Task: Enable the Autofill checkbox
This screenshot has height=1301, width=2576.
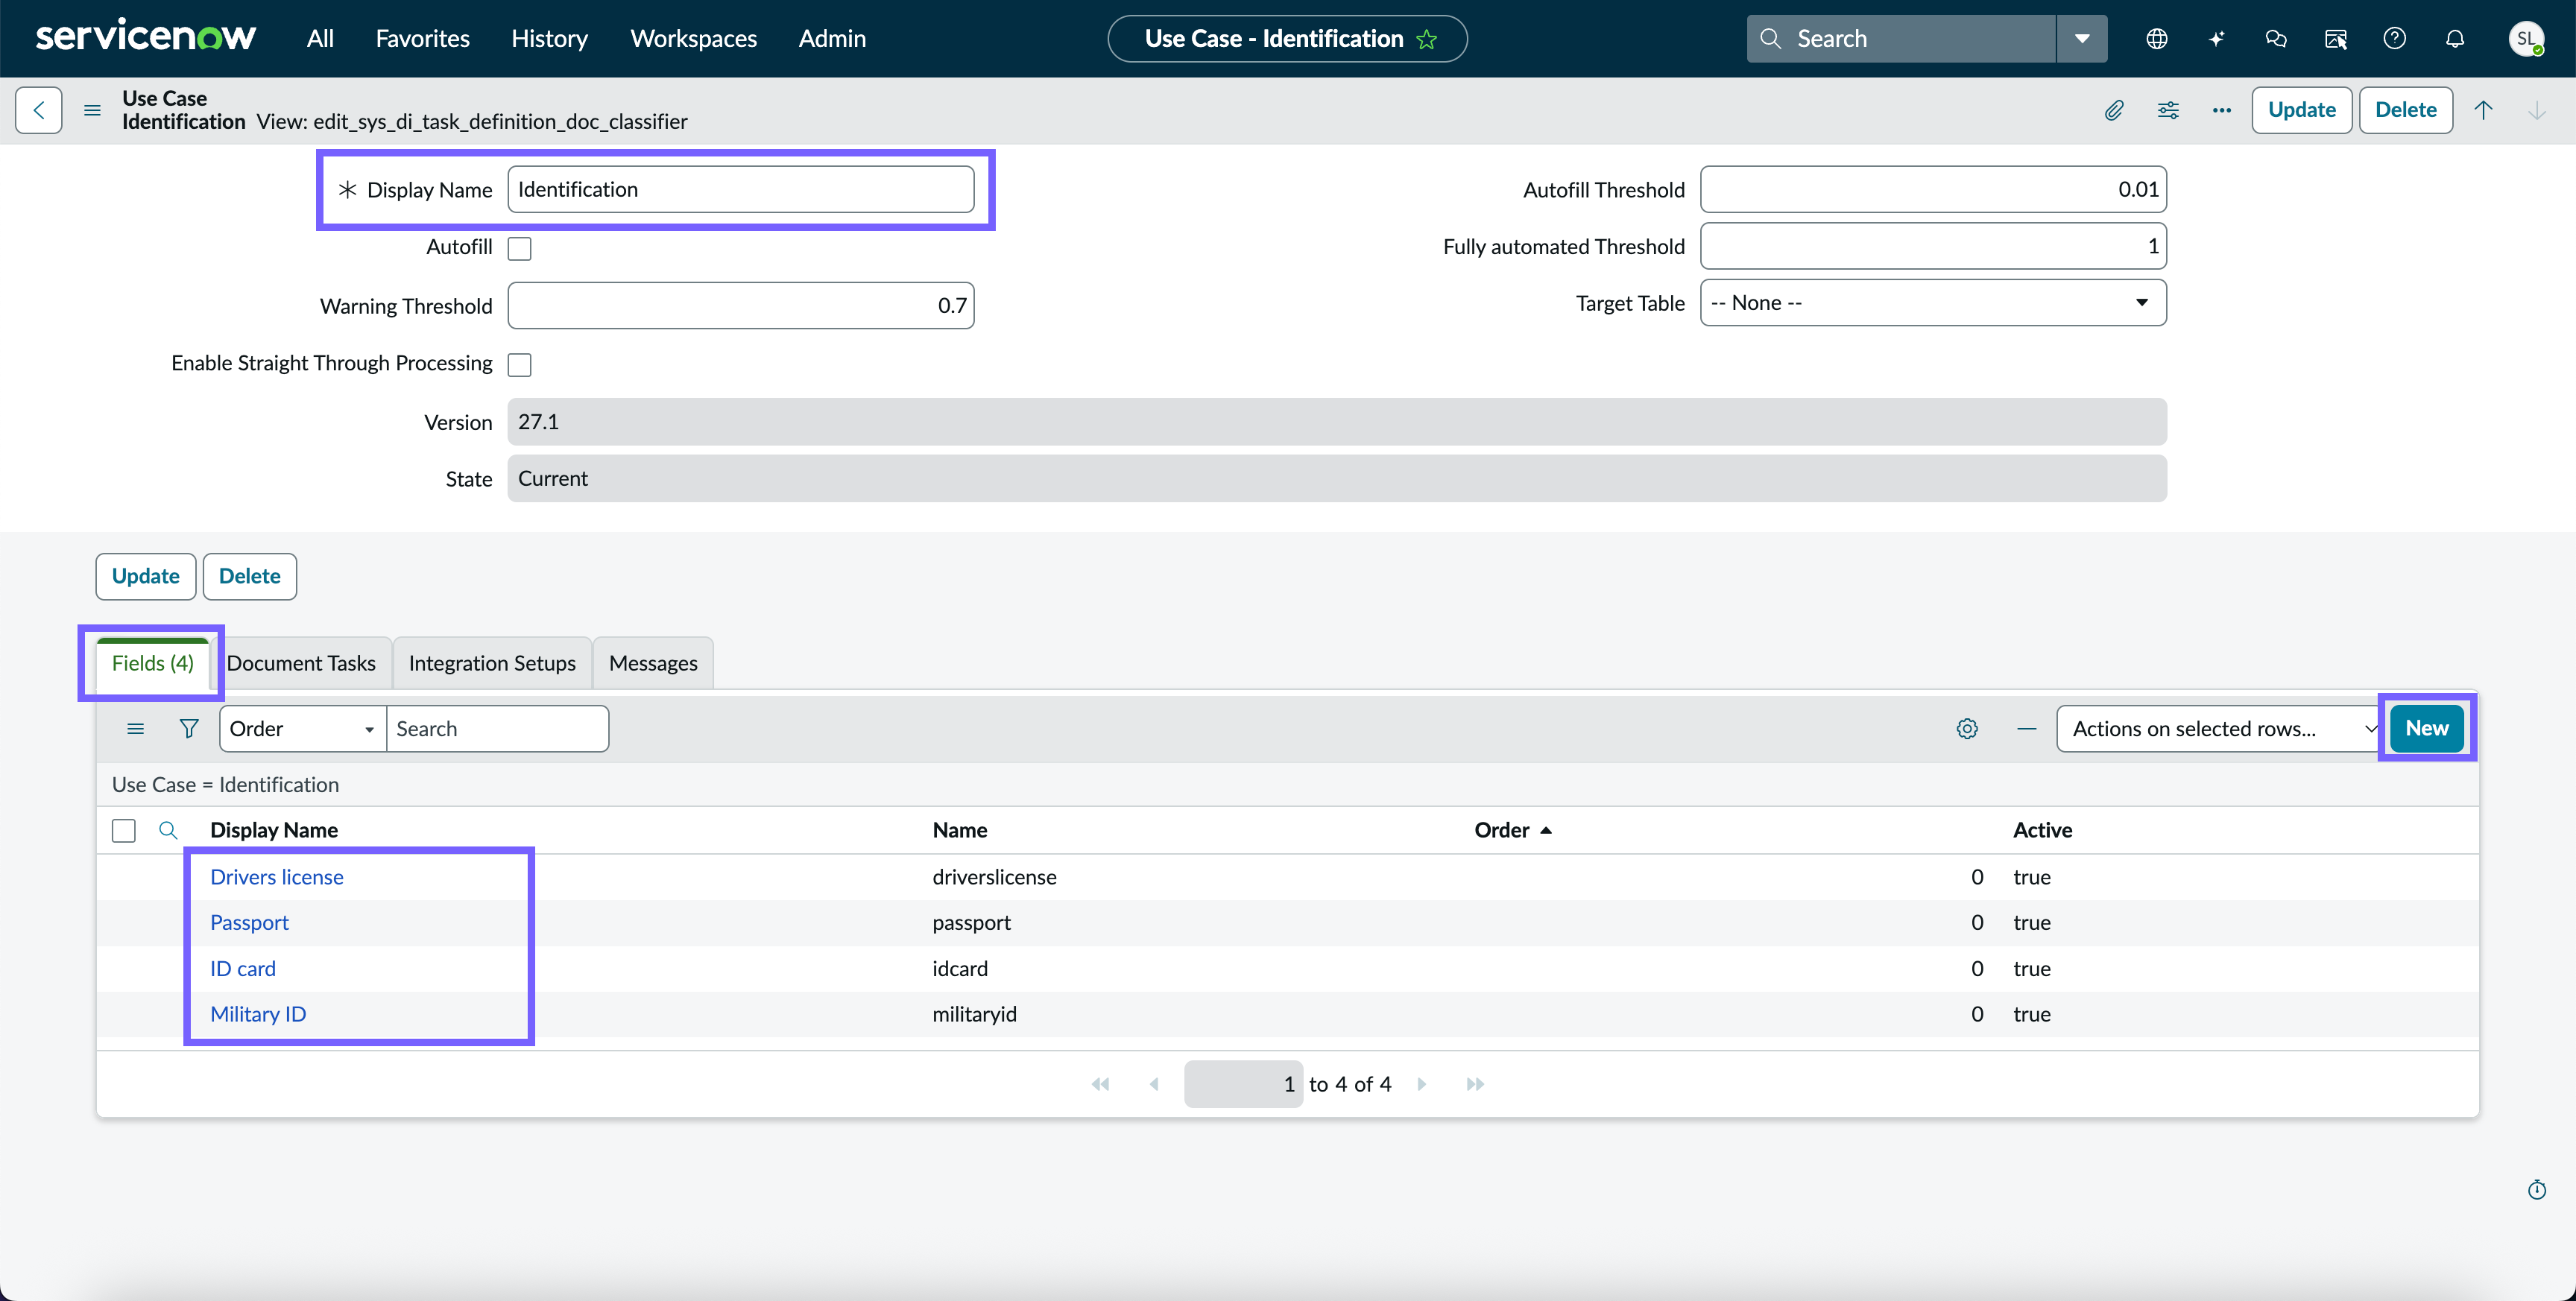Action: [x=519, y=248]
